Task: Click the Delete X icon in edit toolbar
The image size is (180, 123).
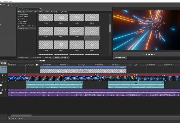Action: coord(9,119)
